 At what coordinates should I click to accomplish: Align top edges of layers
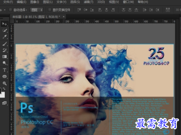point(79,10)
